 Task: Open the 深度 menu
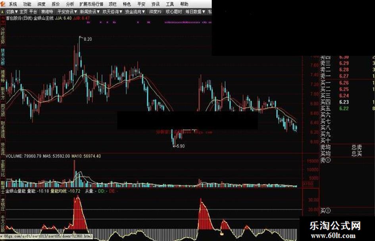41,4
